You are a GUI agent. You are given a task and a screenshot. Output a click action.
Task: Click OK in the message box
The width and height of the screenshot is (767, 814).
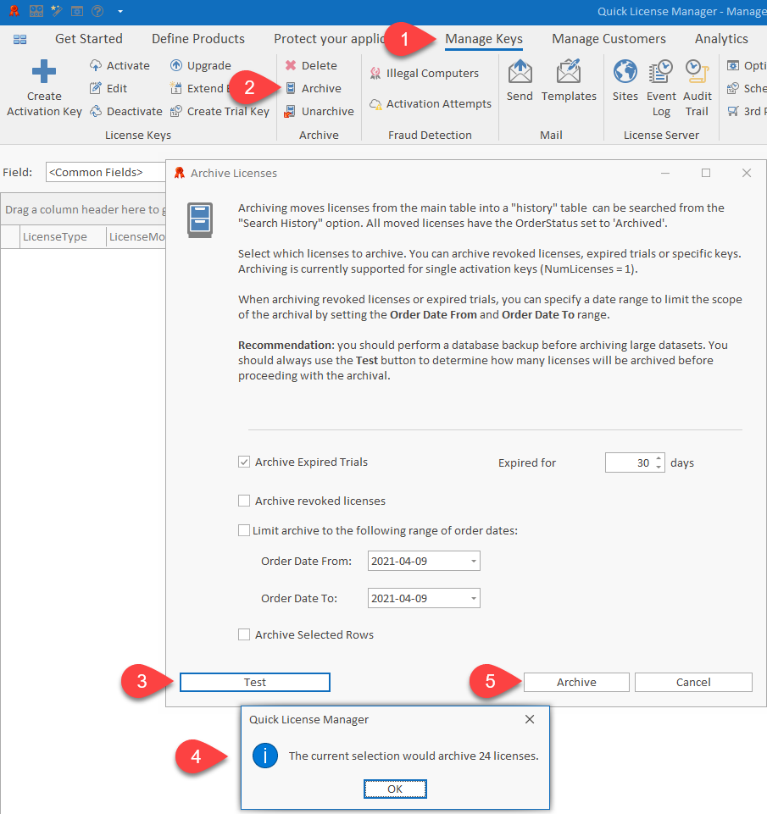395,789
